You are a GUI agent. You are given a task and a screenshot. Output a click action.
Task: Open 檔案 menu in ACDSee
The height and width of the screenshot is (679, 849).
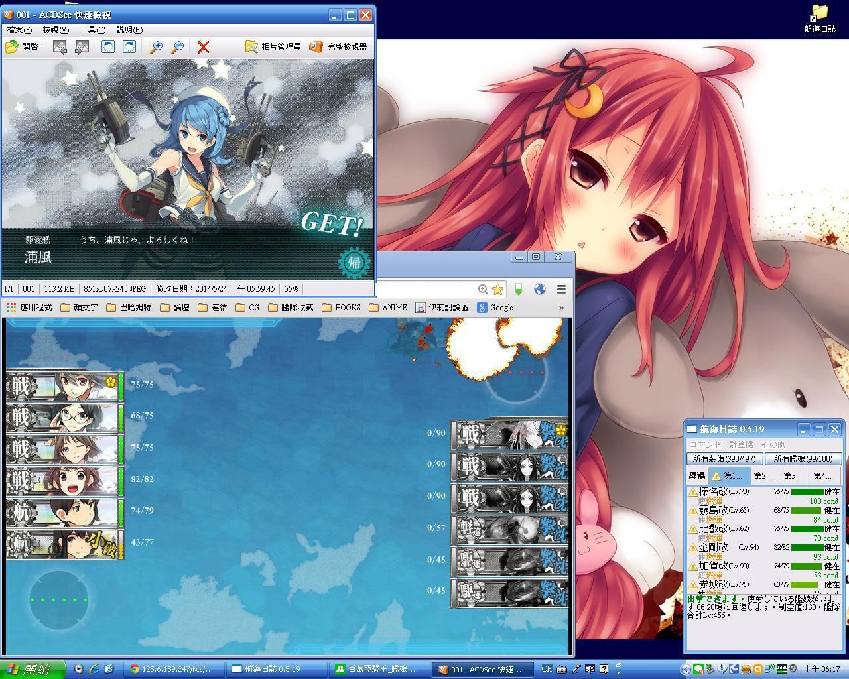pyautogui.click(x=19, y=30)
